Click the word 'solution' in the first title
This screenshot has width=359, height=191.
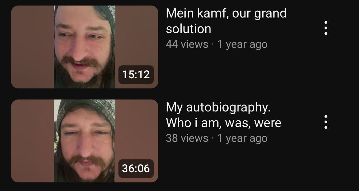pos(188,29)
